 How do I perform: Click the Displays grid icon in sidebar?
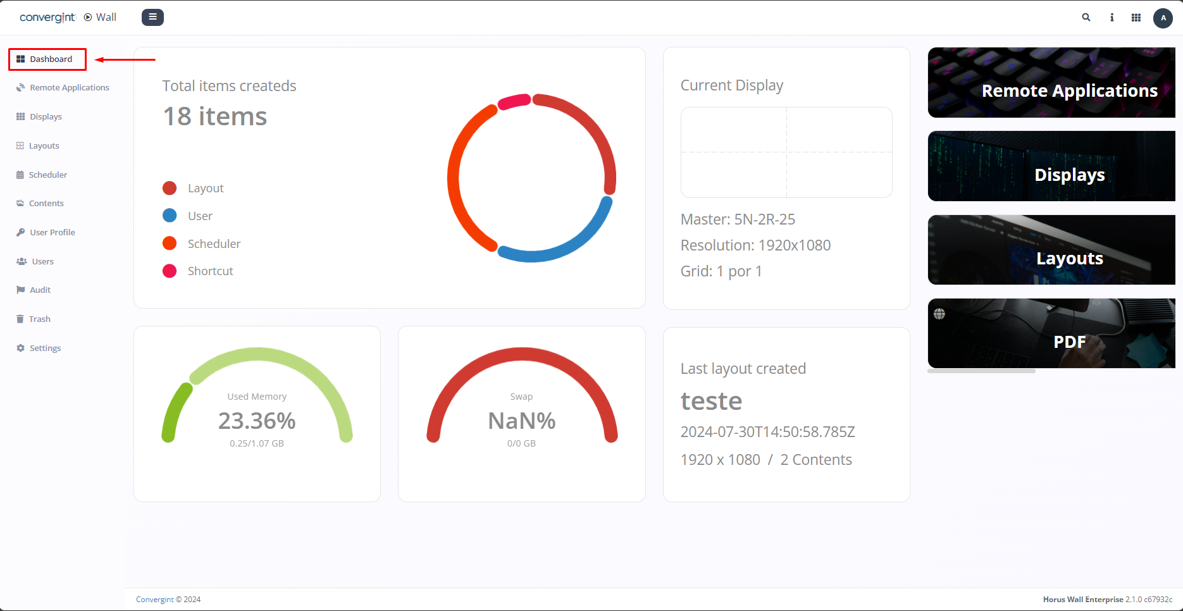click(x=21, y=117)
